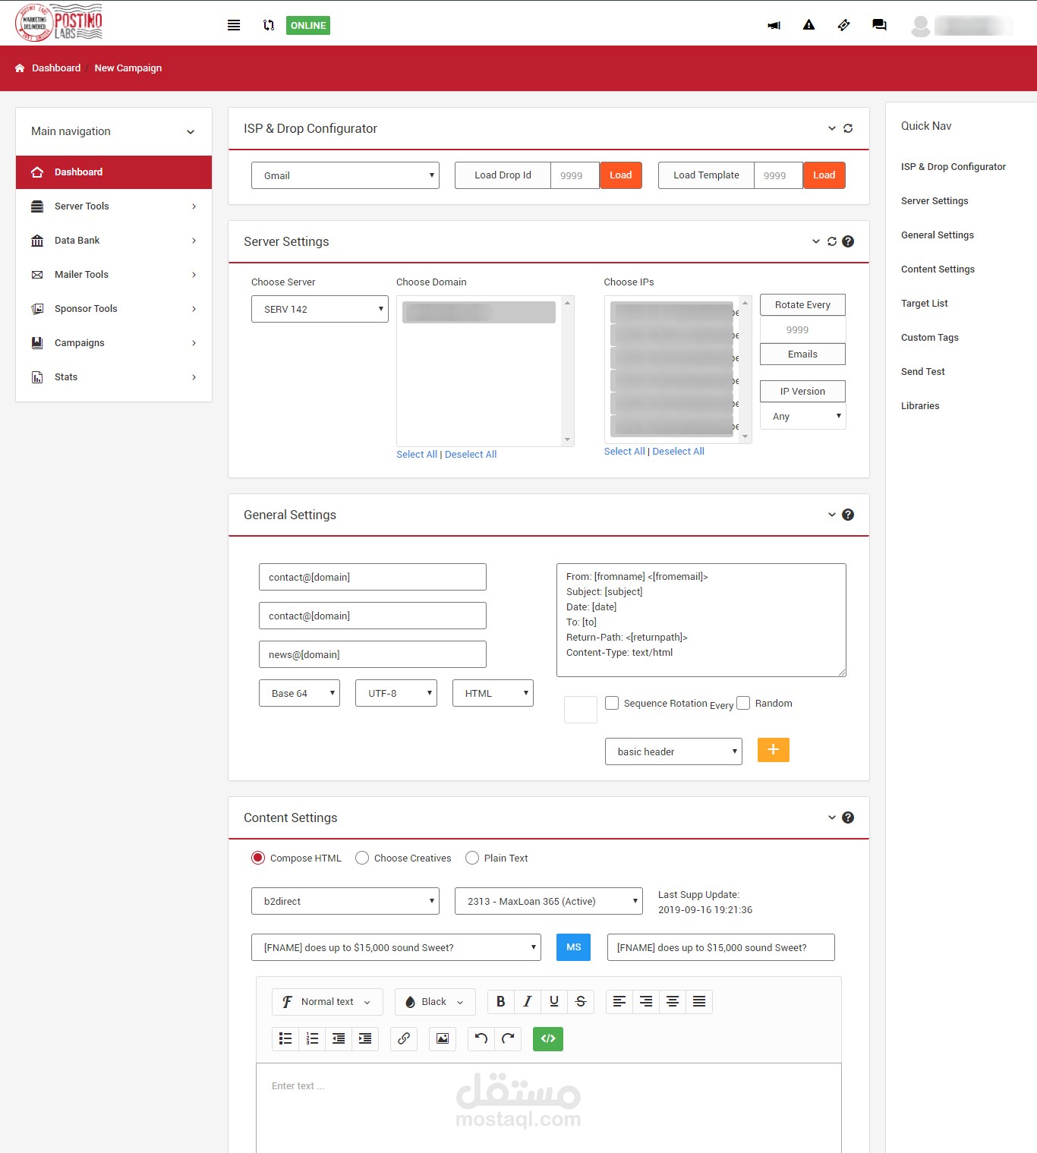Expand Sponsor Tools menu item
Image resolution: width=1037 pixels, height=1153 pixels.
click(x=114, y=309)
